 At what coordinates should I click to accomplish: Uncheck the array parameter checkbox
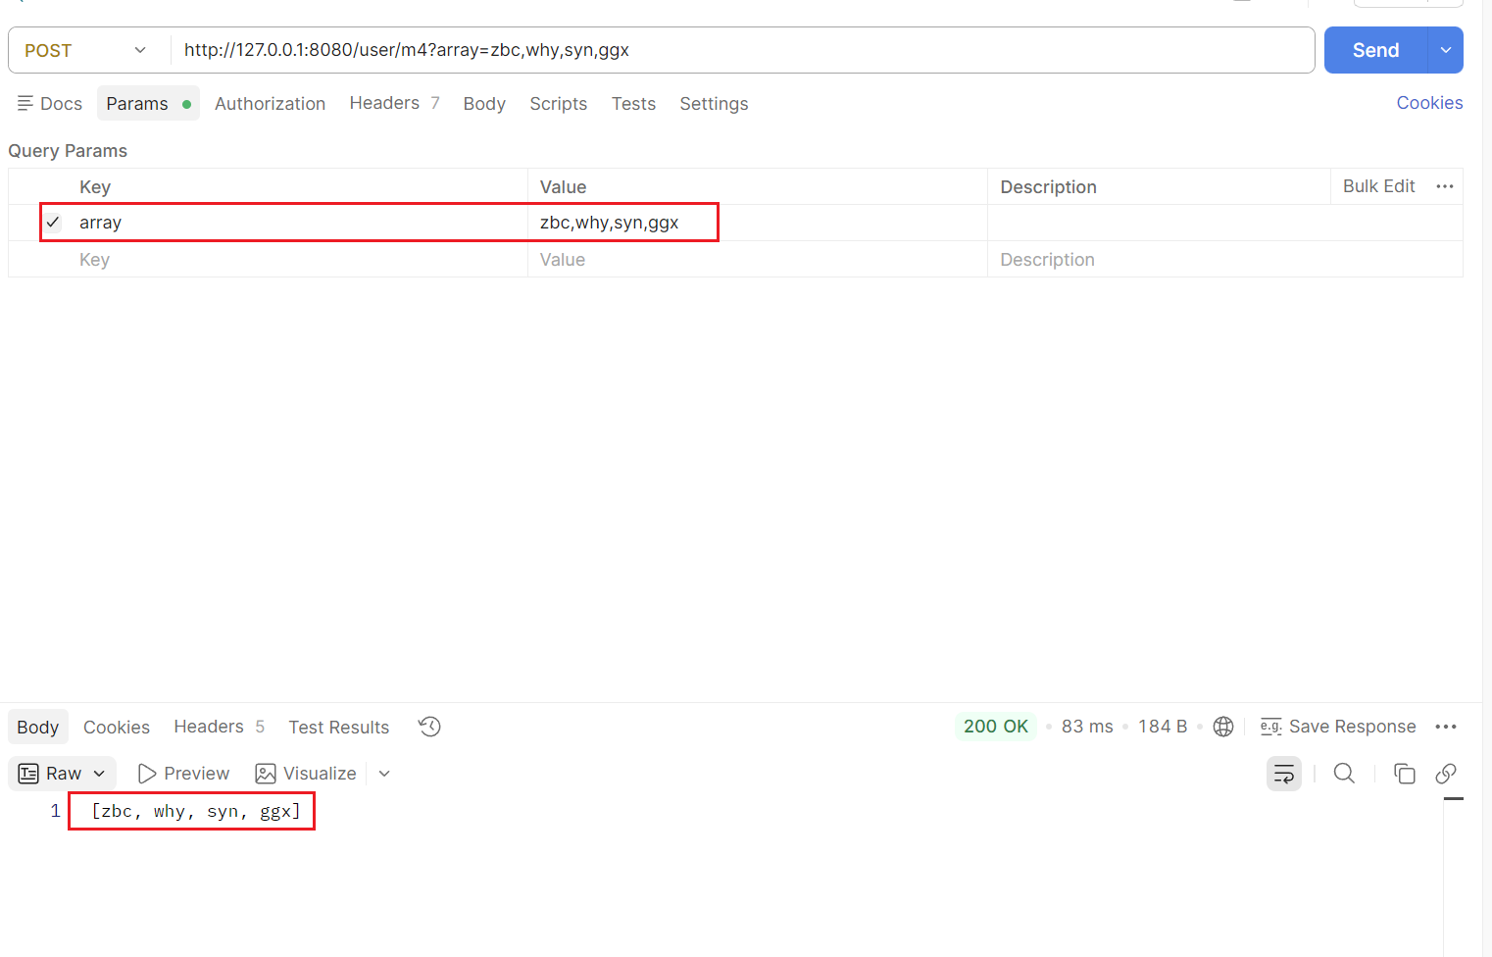[53, 223]
